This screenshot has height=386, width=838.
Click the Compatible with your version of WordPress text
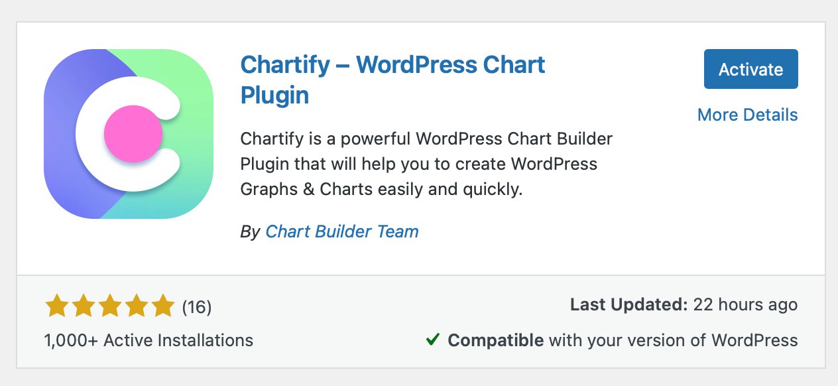(x=622, y=340)
